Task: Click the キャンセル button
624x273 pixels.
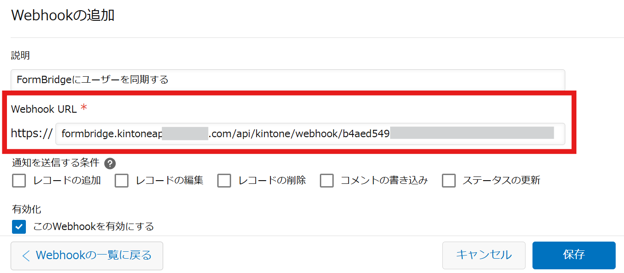Action: (x=483, y=255)
